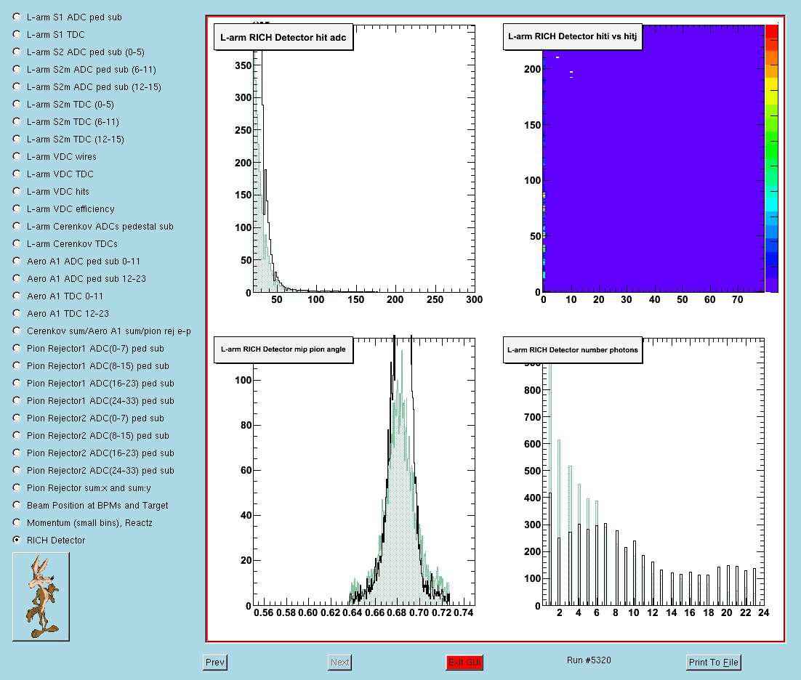
Task: Pick L-arm S2m ADC ped sub (12-15)
Action: 17,86
